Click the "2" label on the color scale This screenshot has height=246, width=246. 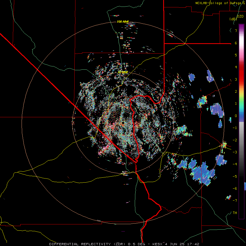(236, 92)
